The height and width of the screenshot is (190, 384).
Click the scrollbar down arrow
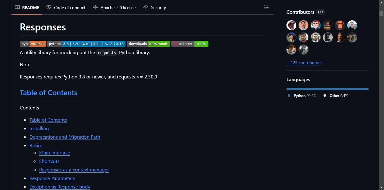click(x=381, y=187)
